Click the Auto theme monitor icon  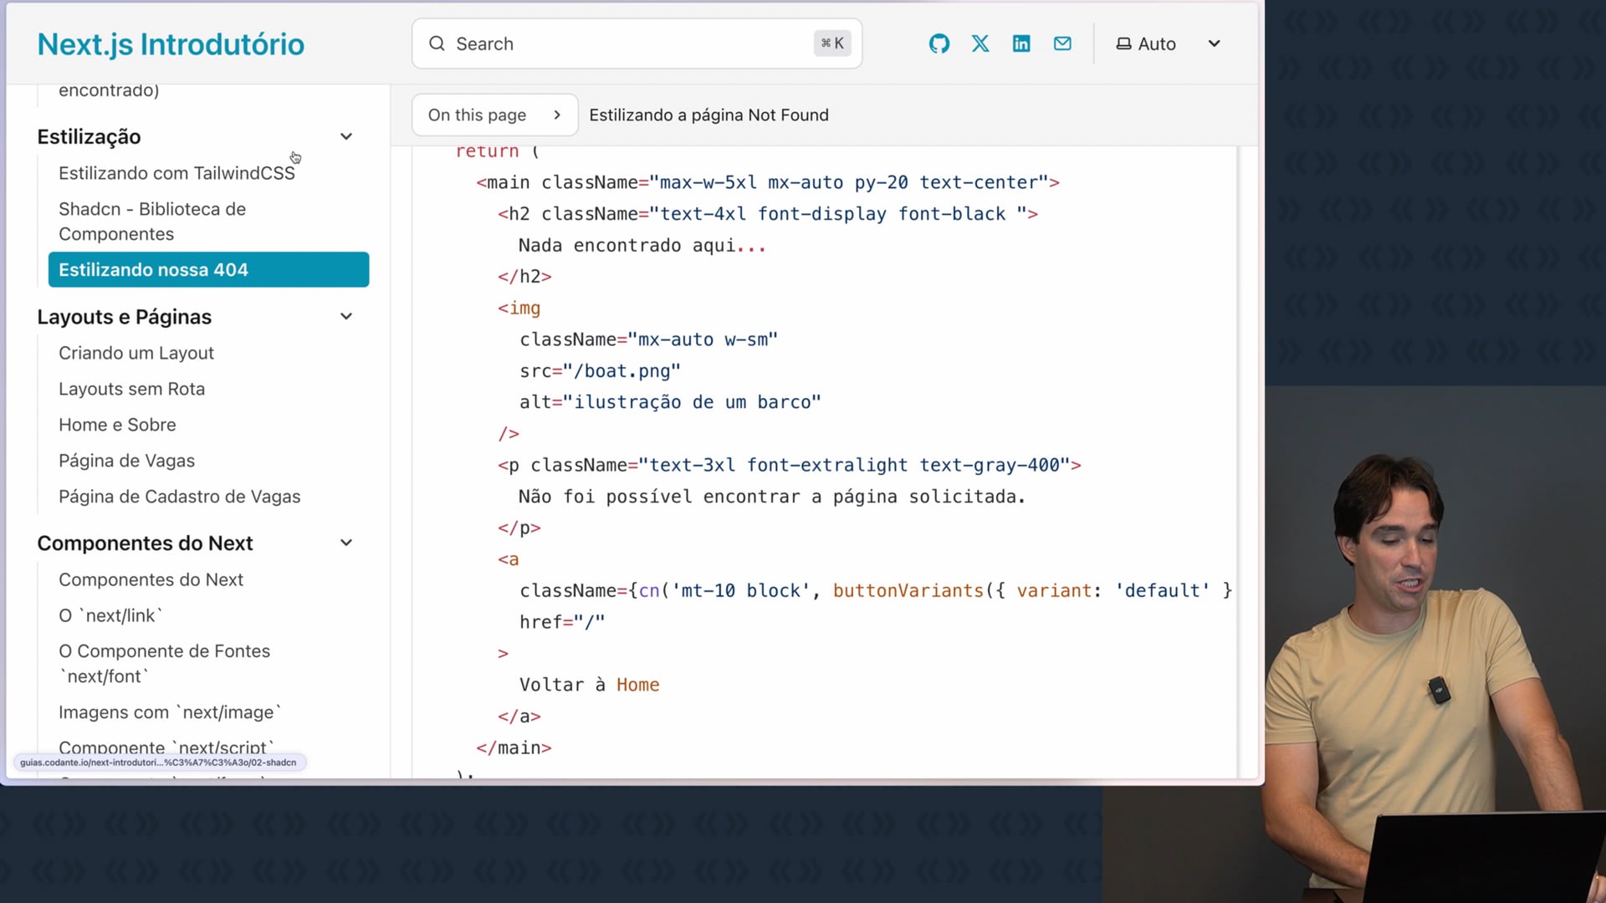pyautogui.click(x=1123, y=43)
